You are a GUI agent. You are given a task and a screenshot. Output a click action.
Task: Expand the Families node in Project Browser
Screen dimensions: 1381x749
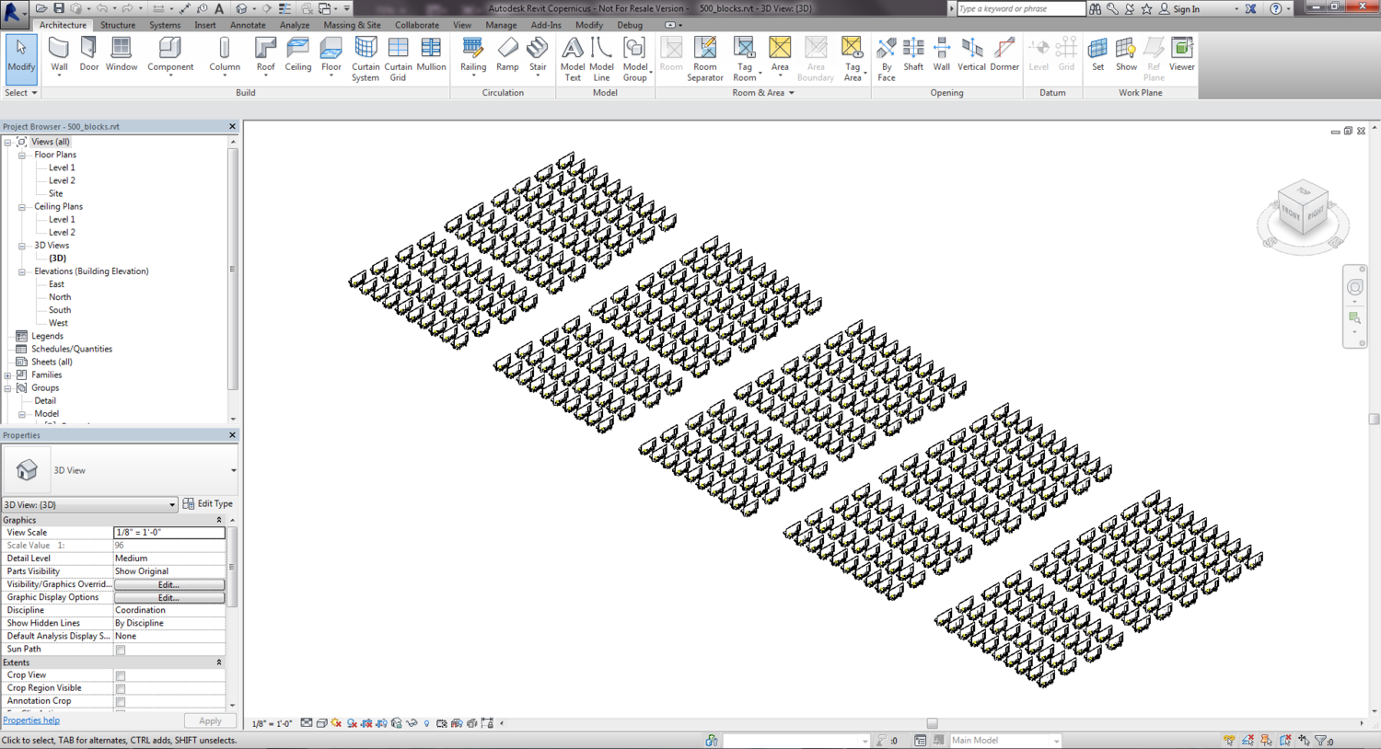(x=8, y=375)
